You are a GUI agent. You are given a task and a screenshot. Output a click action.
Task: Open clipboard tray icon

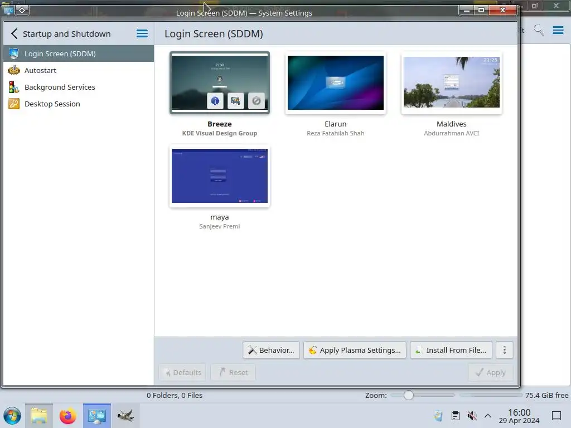455,416
